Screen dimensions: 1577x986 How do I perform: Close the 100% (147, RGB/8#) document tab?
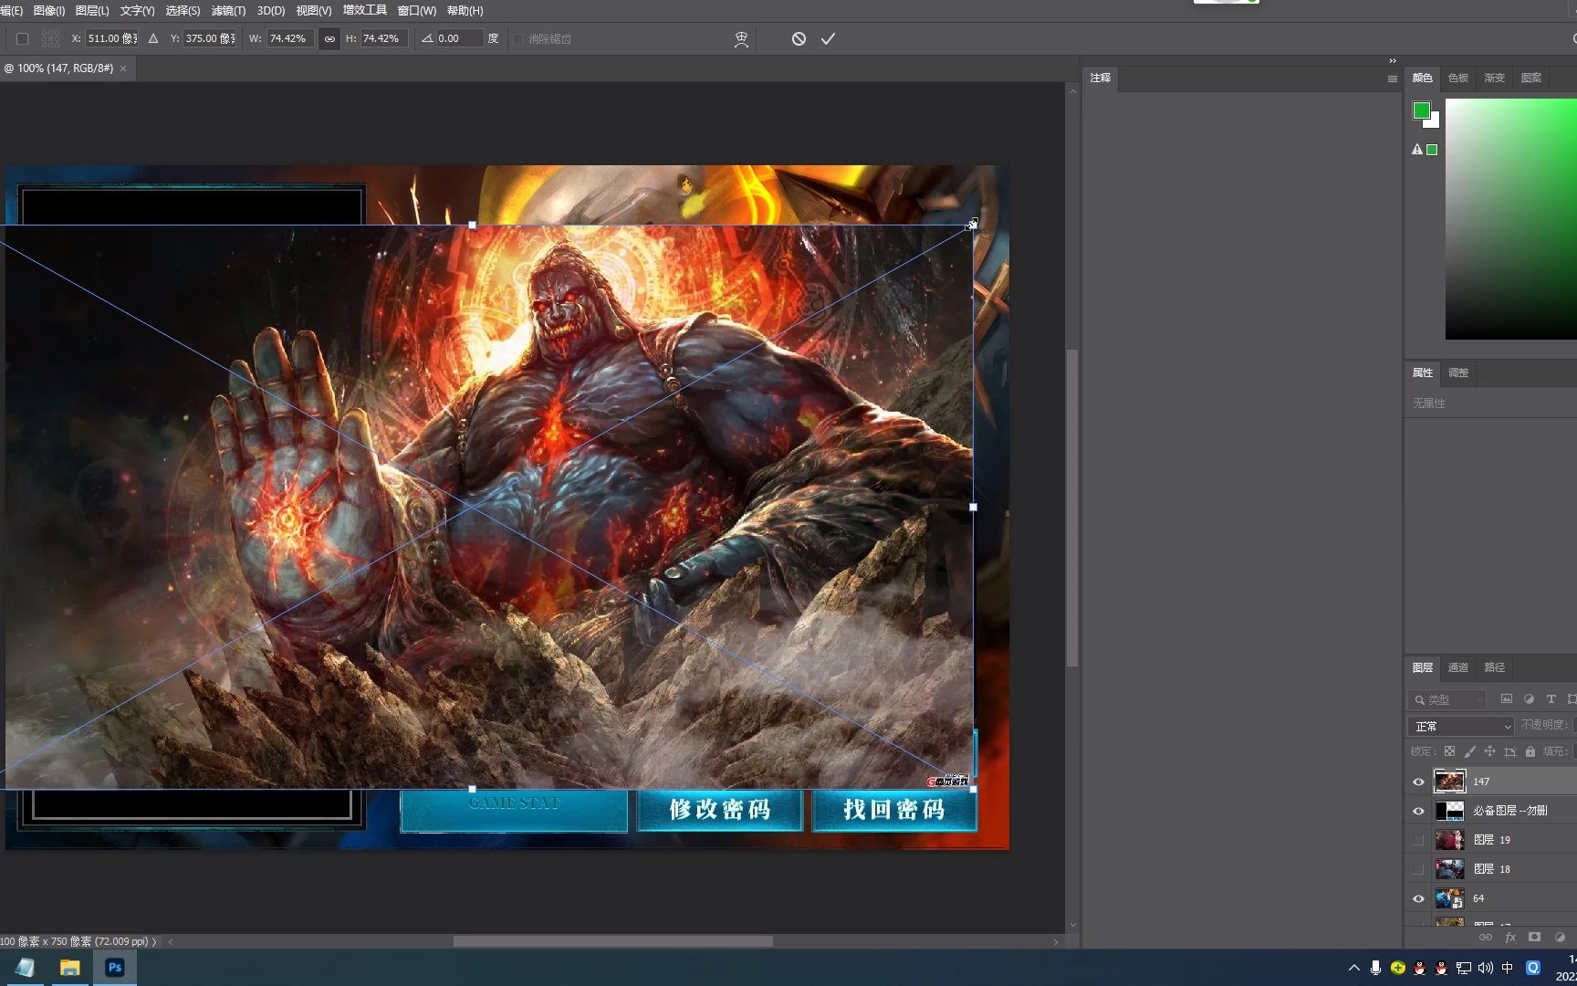click(123, 68)
